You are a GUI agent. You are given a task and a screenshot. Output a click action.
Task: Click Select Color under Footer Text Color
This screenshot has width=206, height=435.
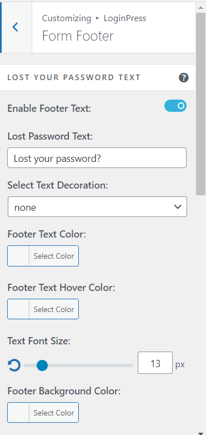coord(54,256)
